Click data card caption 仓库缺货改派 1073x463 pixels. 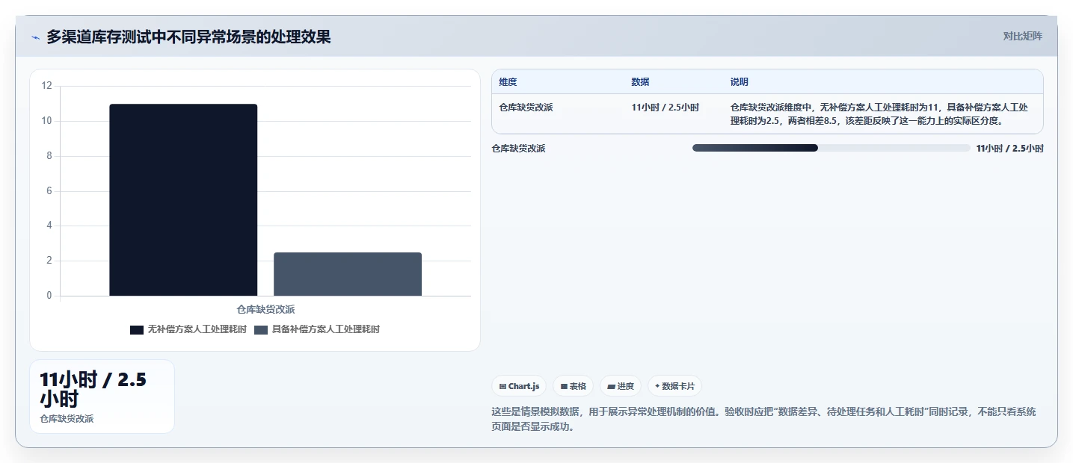coord(67,419)
